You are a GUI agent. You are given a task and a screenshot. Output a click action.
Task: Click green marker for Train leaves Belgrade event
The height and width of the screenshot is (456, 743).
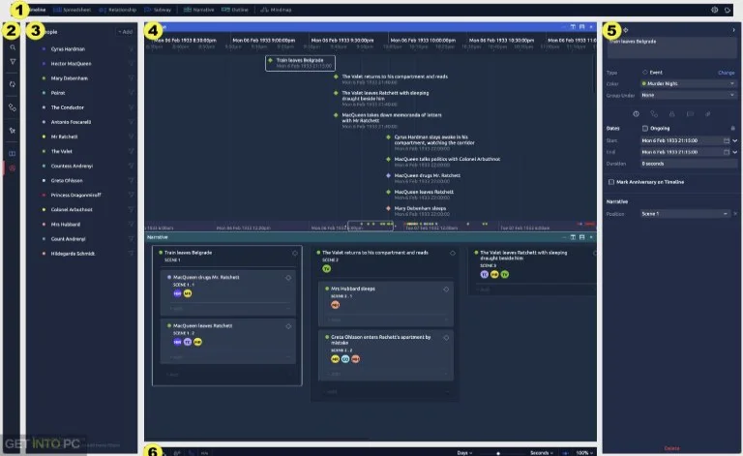tap(271, 60)
